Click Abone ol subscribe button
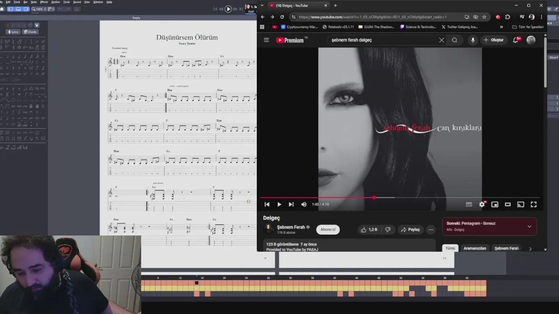This screenshot has width=559, height=314. pyautogui.click(x=328, y=229)
